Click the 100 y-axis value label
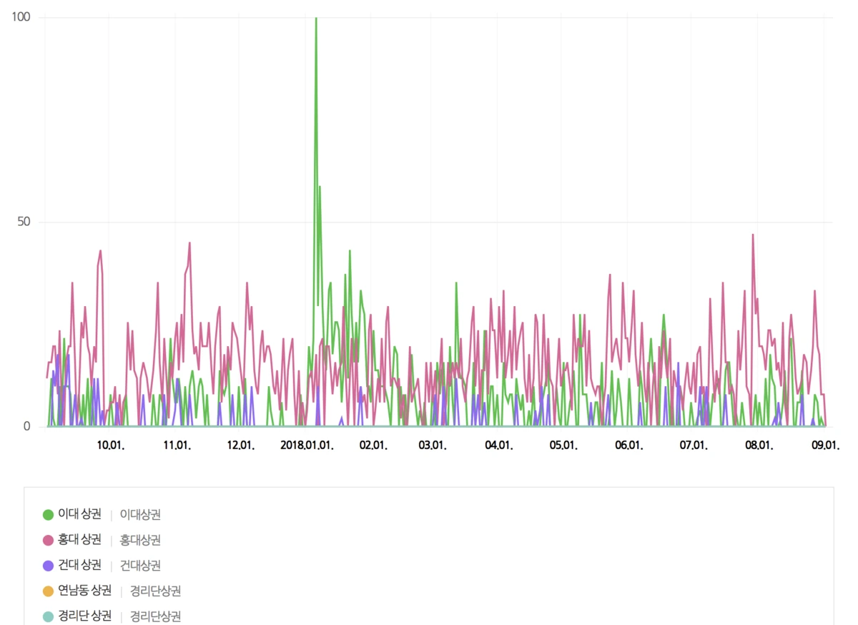The image size is (858, 625). 21,17
